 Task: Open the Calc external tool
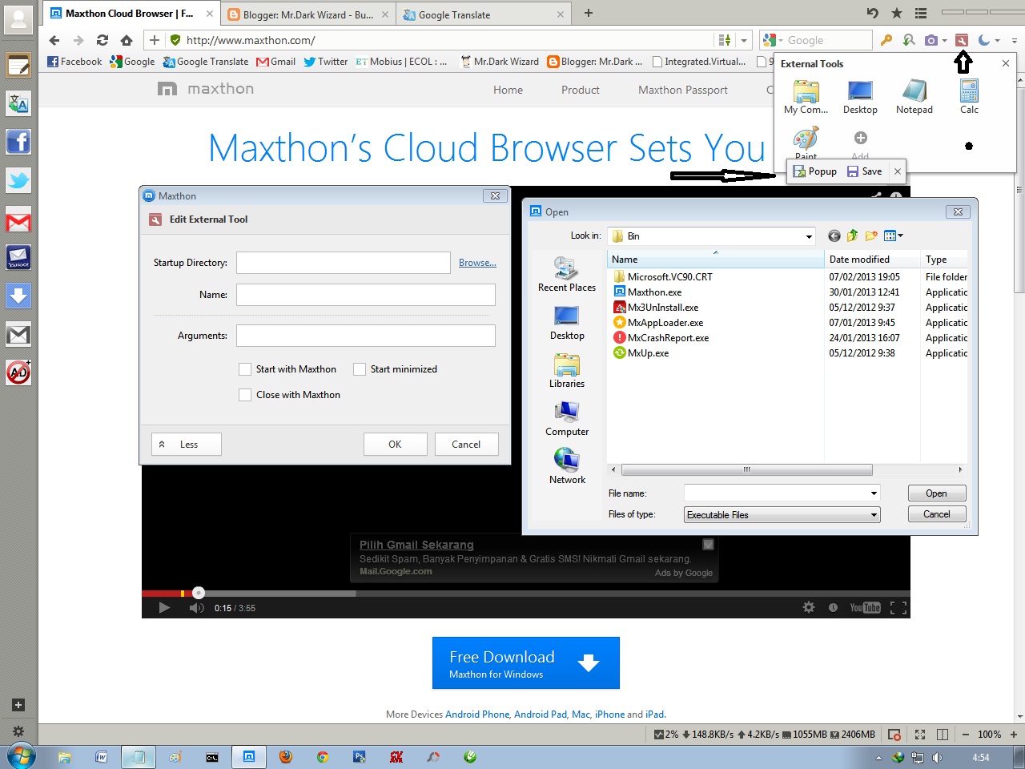click(x=969, y=97)
